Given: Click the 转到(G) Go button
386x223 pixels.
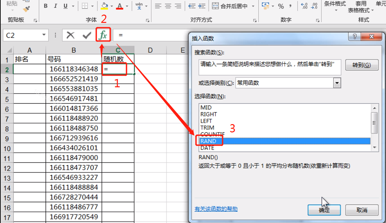Looking at the screenshot, I should coord(362,65).
